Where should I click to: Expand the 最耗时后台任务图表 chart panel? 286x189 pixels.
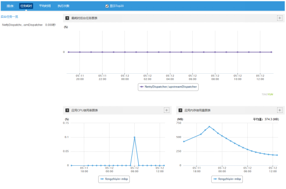280,18
